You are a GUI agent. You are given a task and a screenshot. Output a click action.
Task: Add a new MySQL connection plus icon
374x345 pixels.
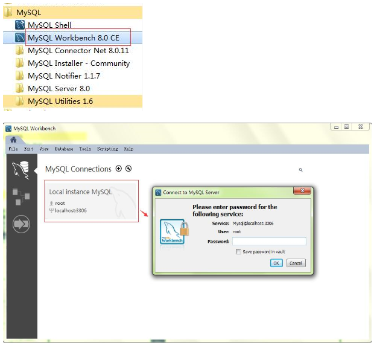[x=119, y=169]
